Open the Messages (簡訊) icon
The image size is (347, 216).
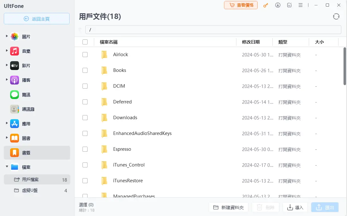point(15,95)
